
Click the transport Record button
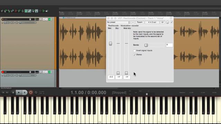[31, 93]
